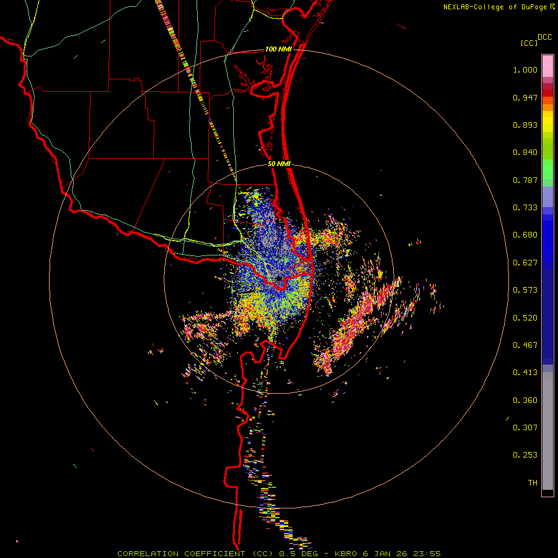The height and width of the screenshot is (558, 558).
Task: Click the 0.467 scale value
Action: tap(525, 345)
